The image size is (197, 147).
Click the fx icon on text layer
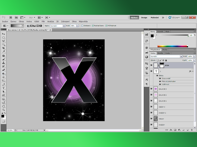(190, 71)
